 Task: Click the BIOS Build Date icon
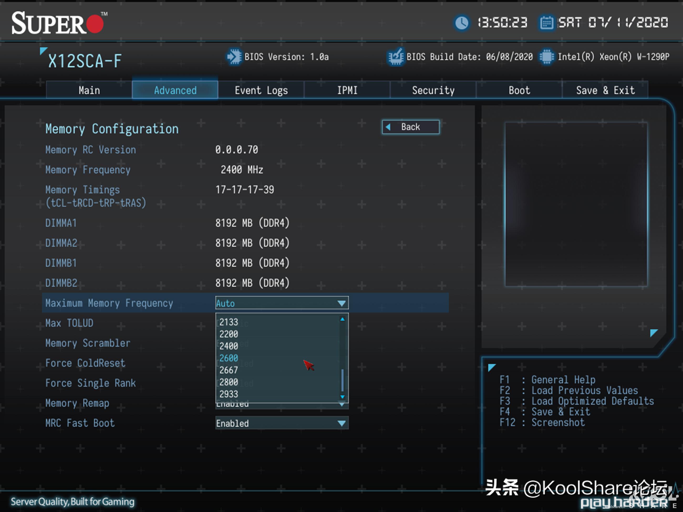point(396,57)
